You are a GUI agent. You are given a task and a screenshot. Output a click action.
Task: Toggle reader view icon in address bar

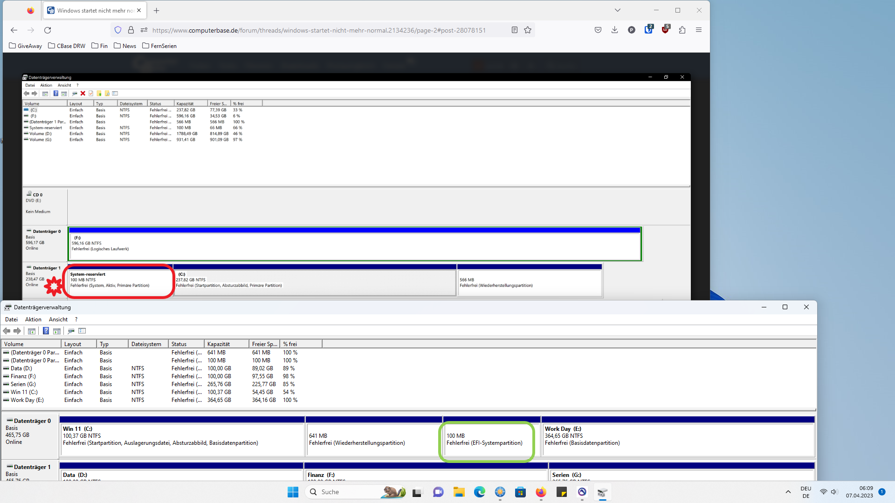point(514,30)
